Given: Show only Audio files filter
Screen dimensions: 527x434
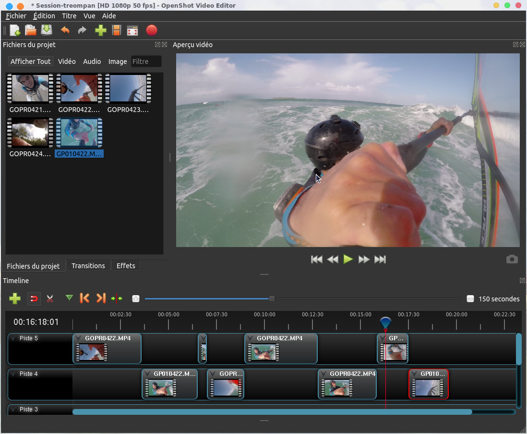Looking at the screenshot, I should [x=92, y=62].
